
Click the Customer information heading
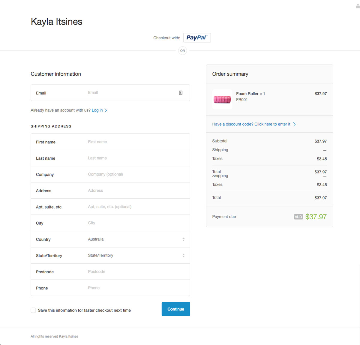[x=56, y=74]
